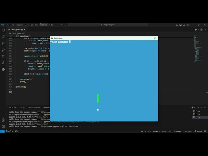Open the Edit menu
This screenshot has width=208, height=156.
pyautogui.click(x=12, y=25)
